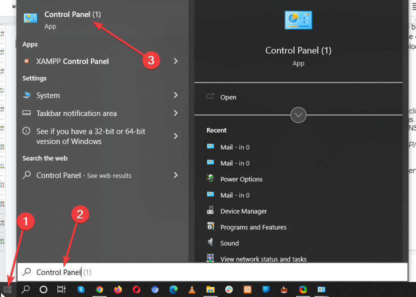Open Chromium icon in the taskbar
The width and height of the screenshot is (416, 297).
(x=155, y=289)
